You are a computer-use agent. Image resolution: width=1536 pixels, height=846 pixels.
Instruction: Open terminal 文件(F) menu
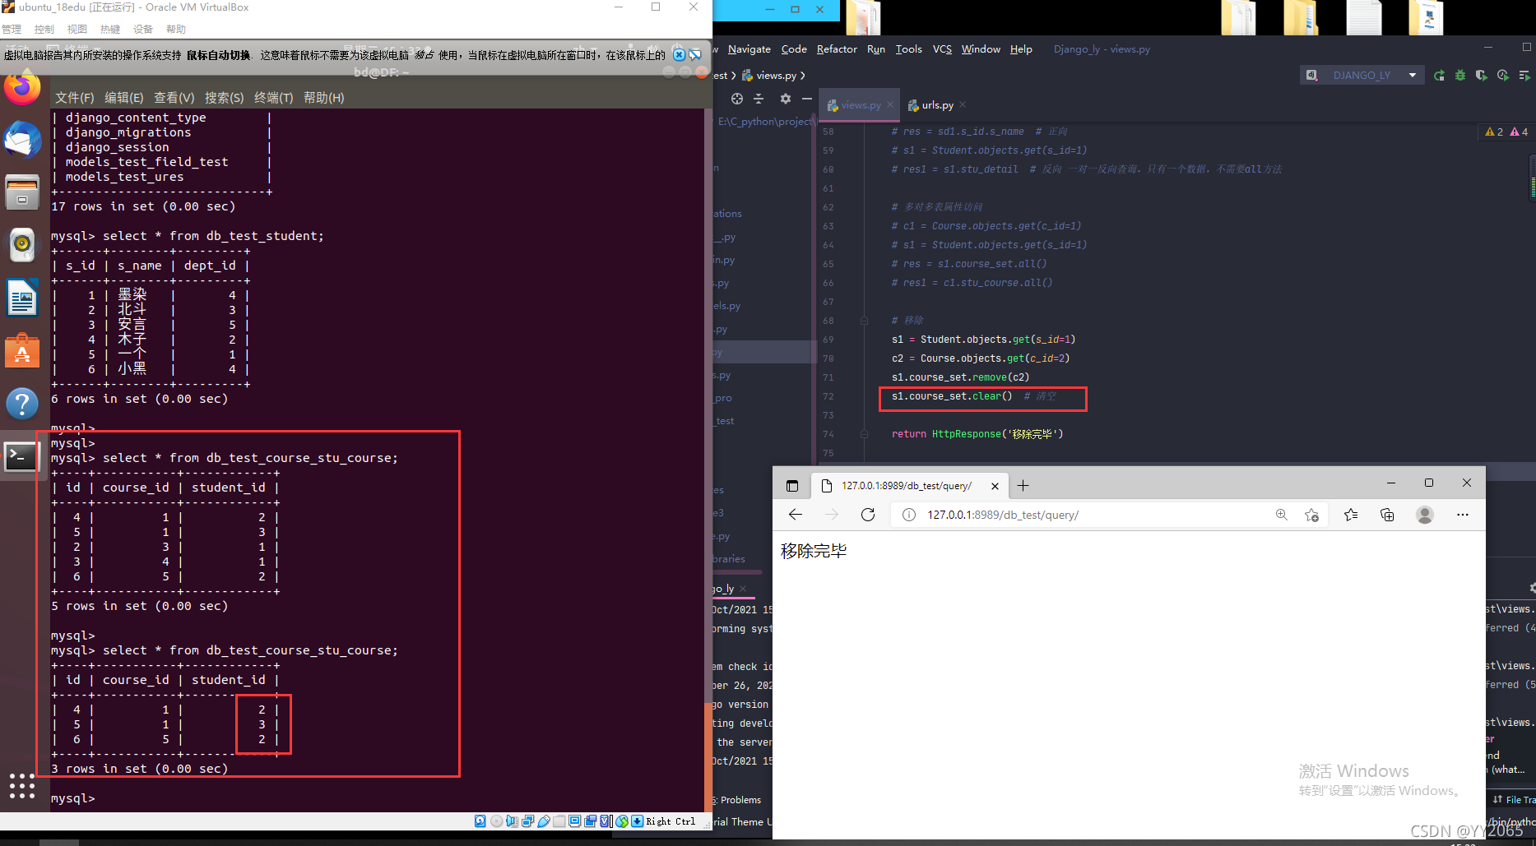[x=75, y=98]
